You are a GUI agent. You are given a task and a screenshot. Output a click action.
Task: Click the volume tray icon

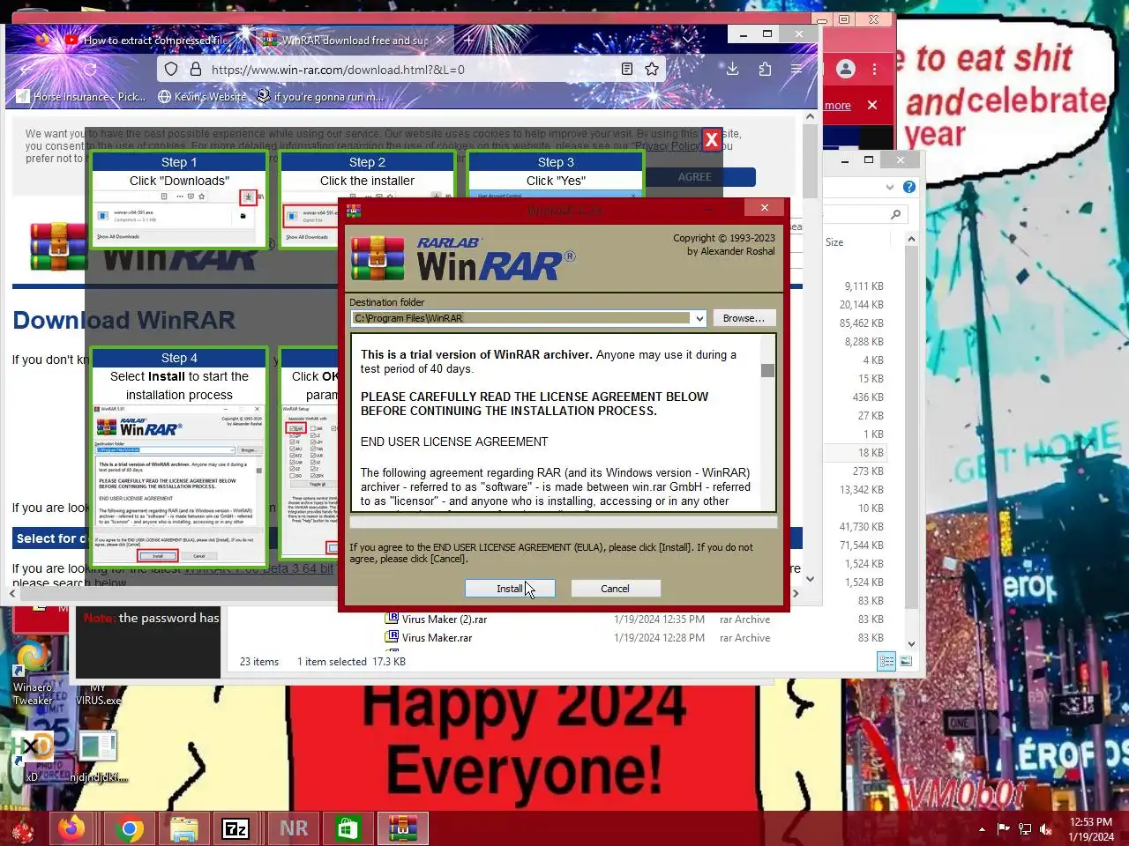[x=1046, y=828]
